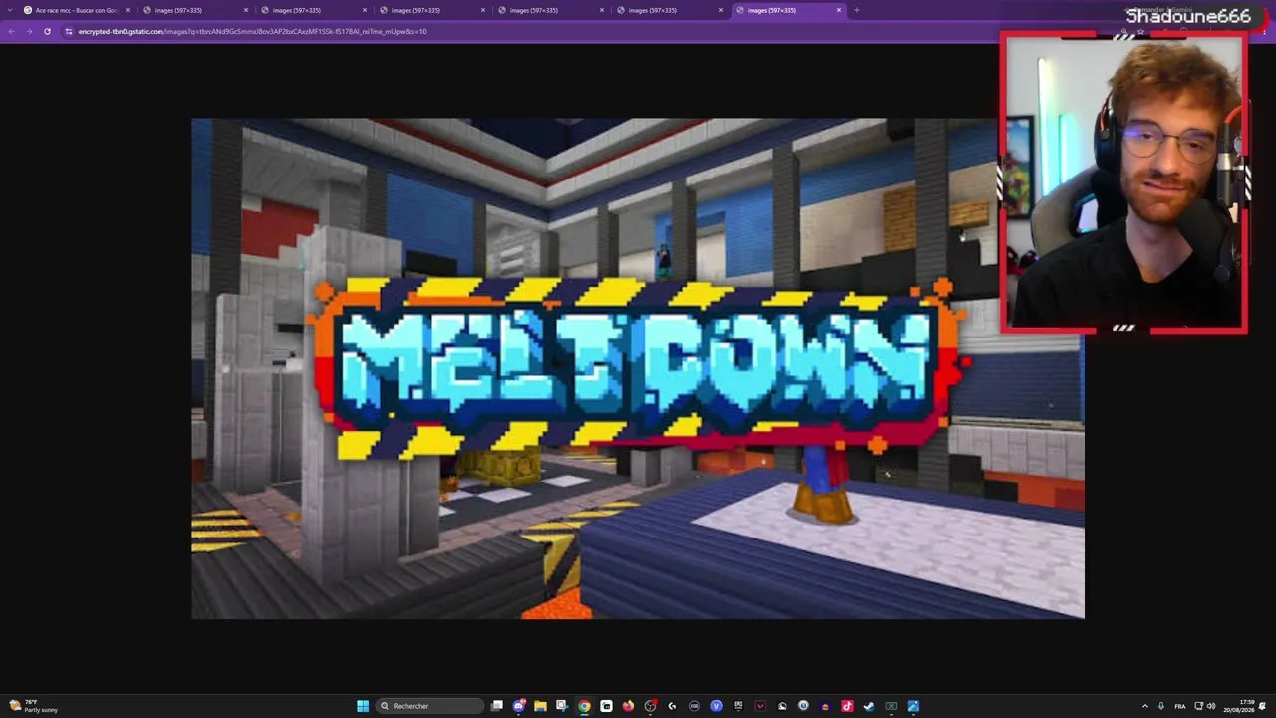This screenshot has height=718, width=1276.
Task: Open Discord from the taskbar
Action: click(519, 706)
